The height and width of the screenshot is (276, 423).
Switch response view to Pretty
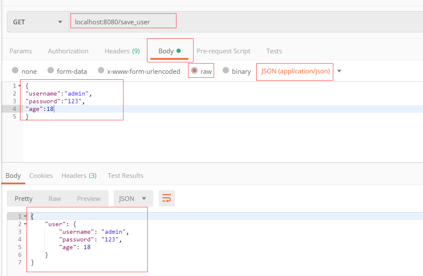click(23, 198)
